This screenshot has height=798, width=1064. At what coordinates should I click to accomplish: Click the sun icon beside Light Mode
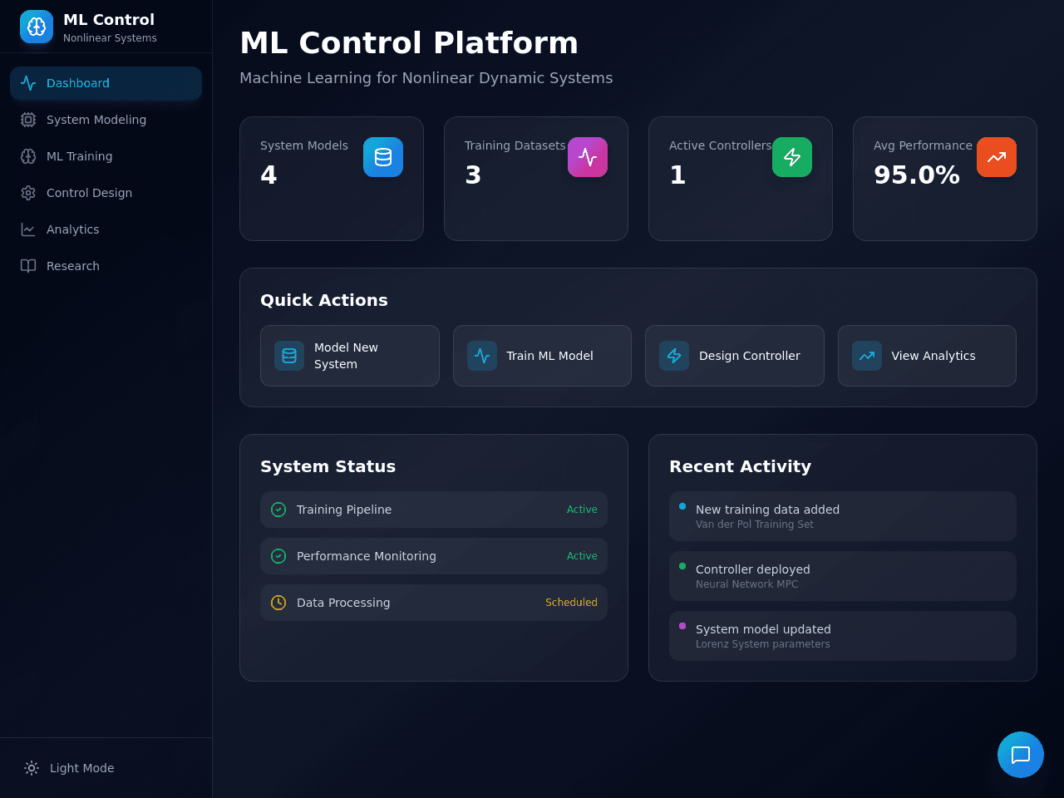click(32, 768)
